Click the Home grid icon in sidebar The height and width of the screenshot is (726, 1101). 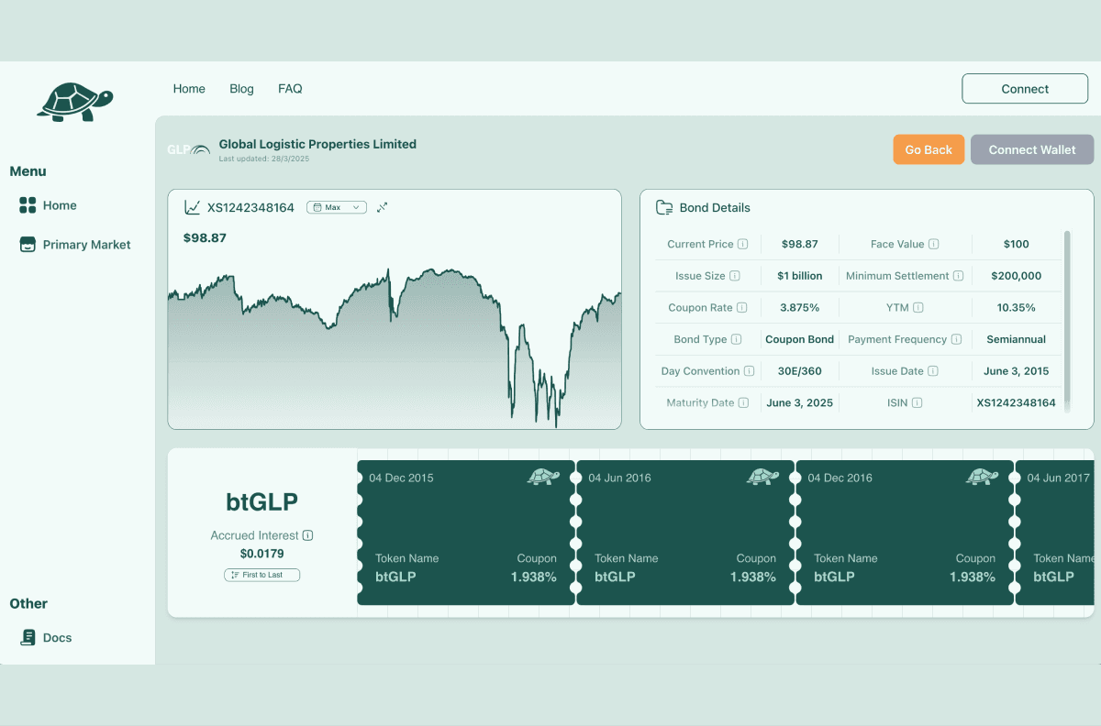click(x=28, y=205)
